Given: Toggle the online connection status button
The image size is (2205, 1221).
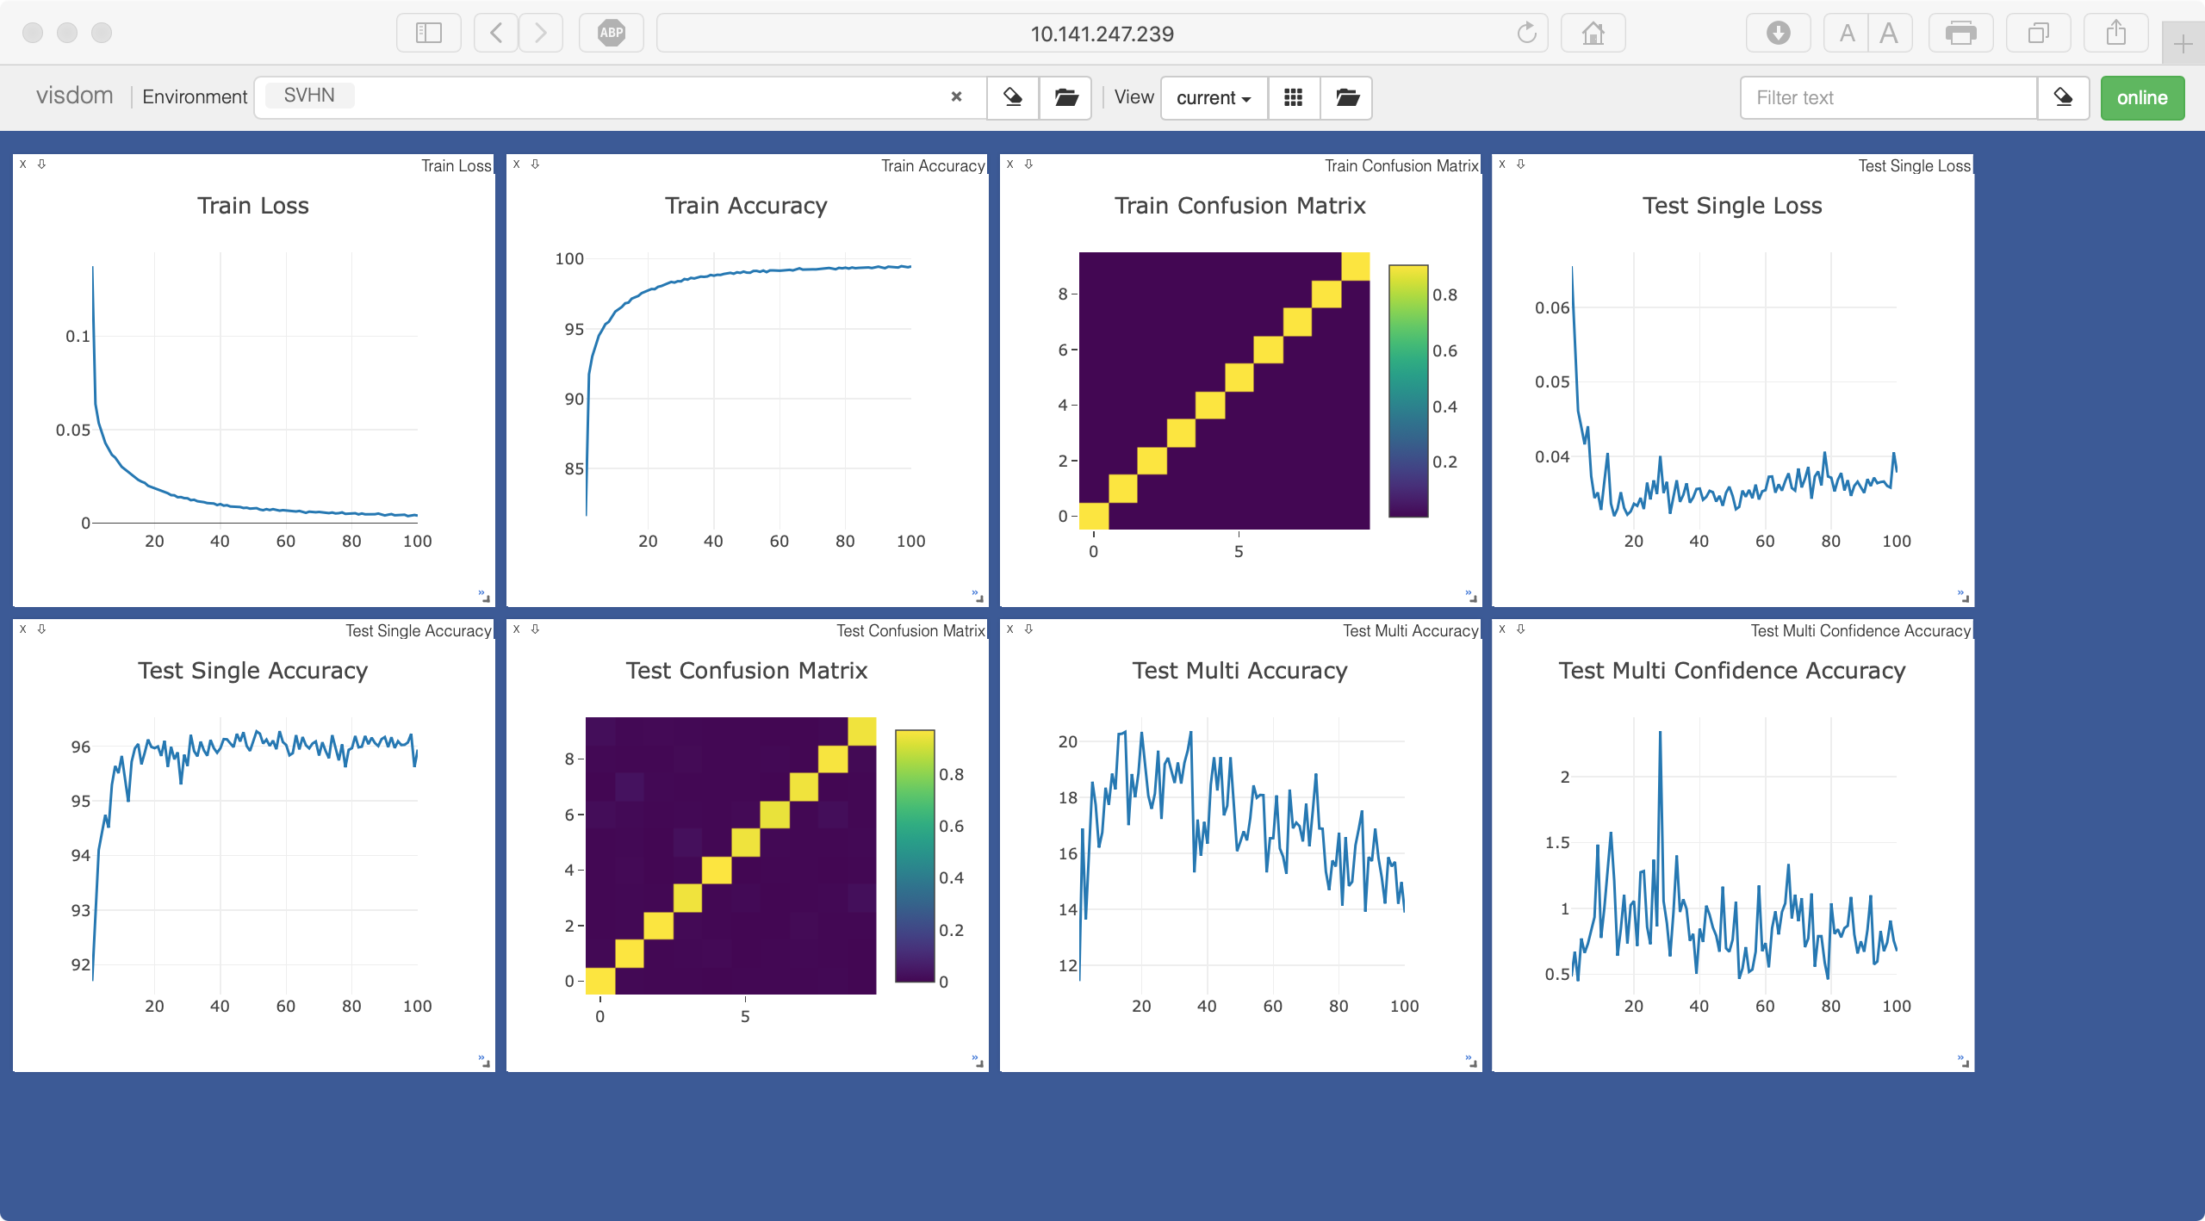Looking at the screenshot, I should coord(2141,97).
